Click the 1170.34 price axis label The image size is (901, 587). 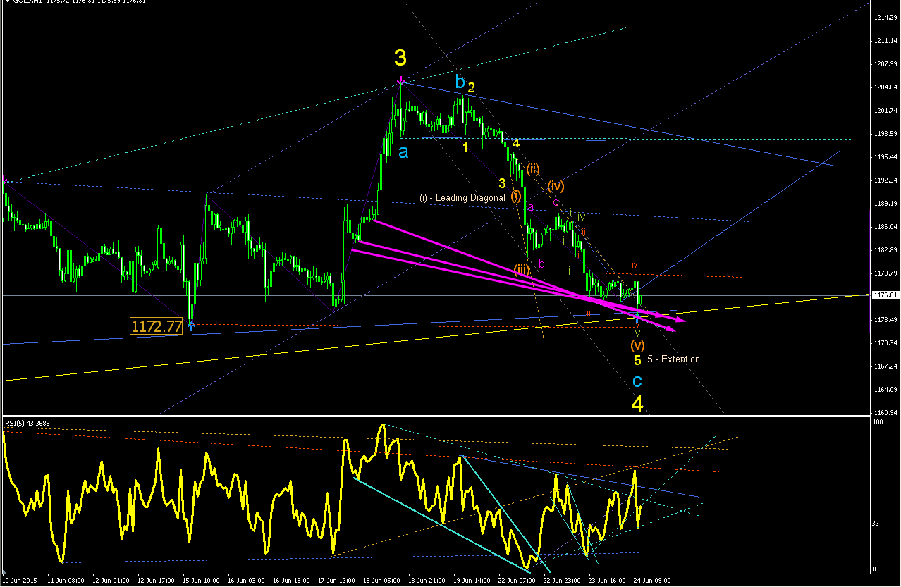pos(886,343)
